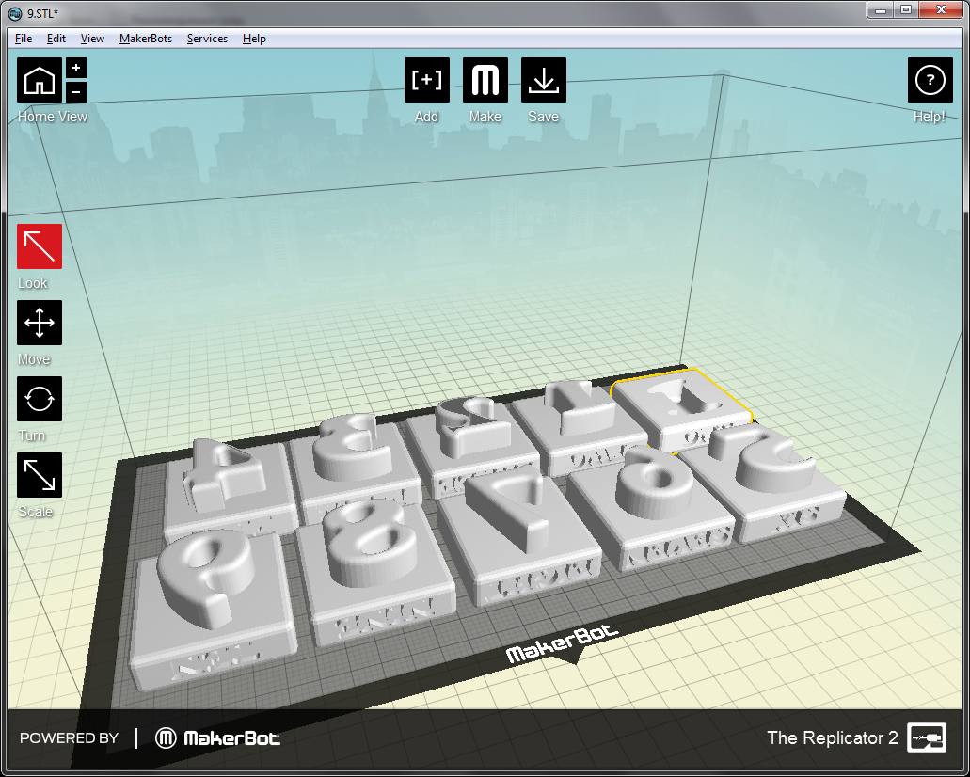
Task: Add a model with the Add icon
Action: pos(427,80)
